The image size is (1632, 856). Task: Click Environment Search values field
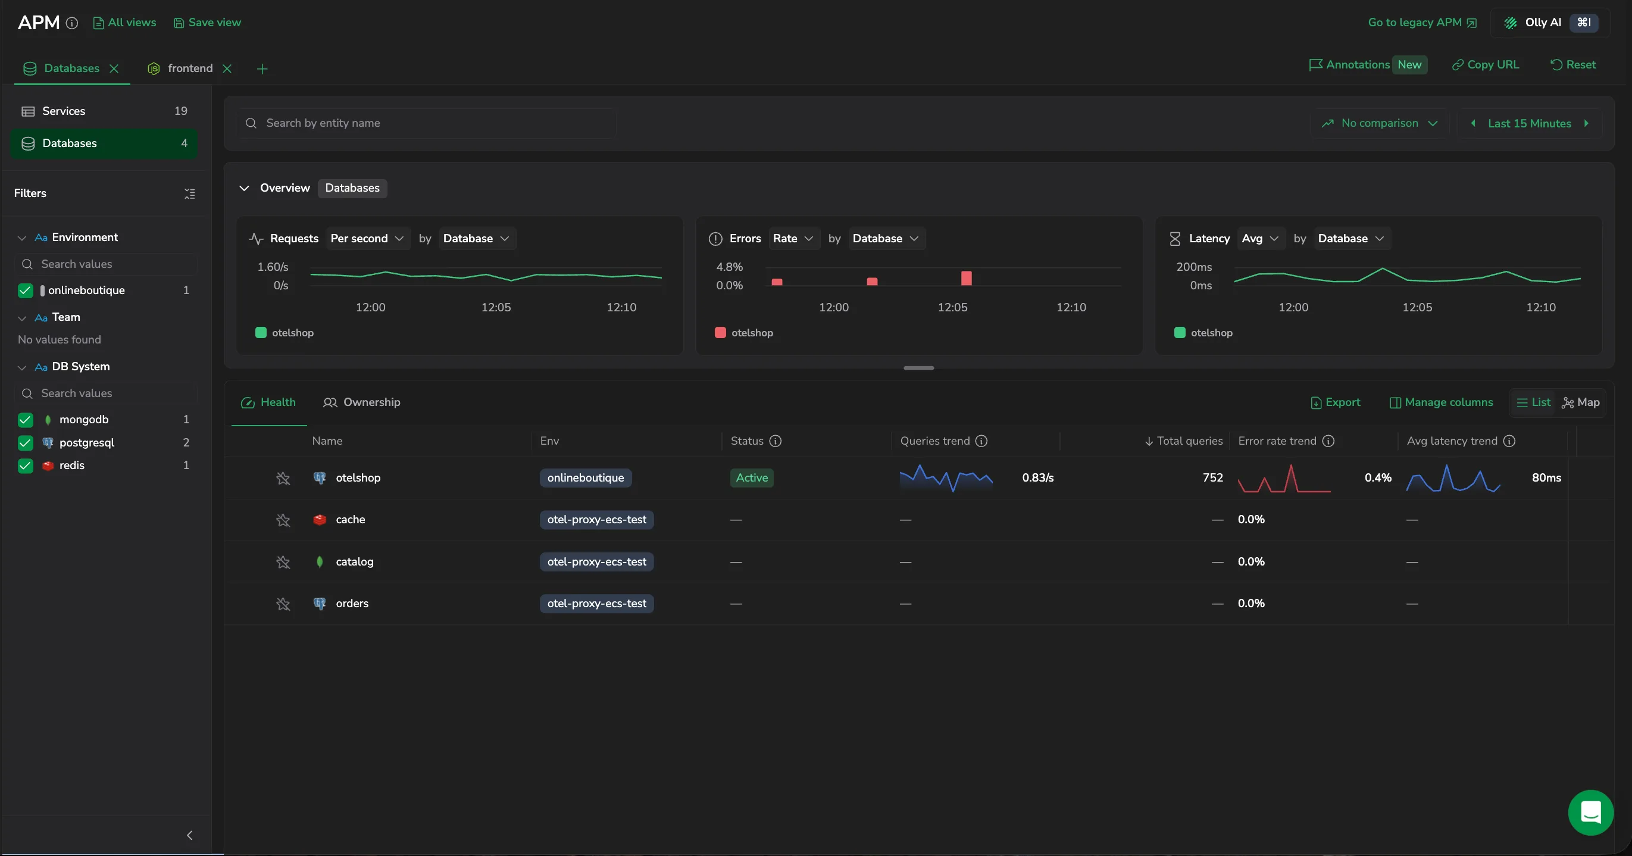coord(106,264)
